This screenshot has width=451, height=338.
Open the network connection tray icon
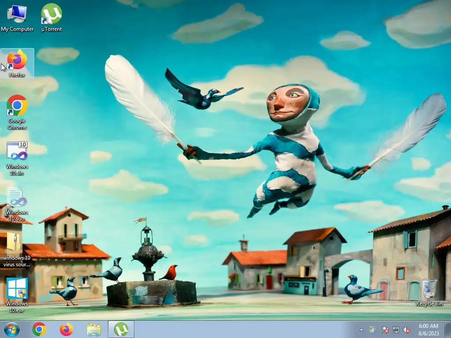[x=396, y=330]
